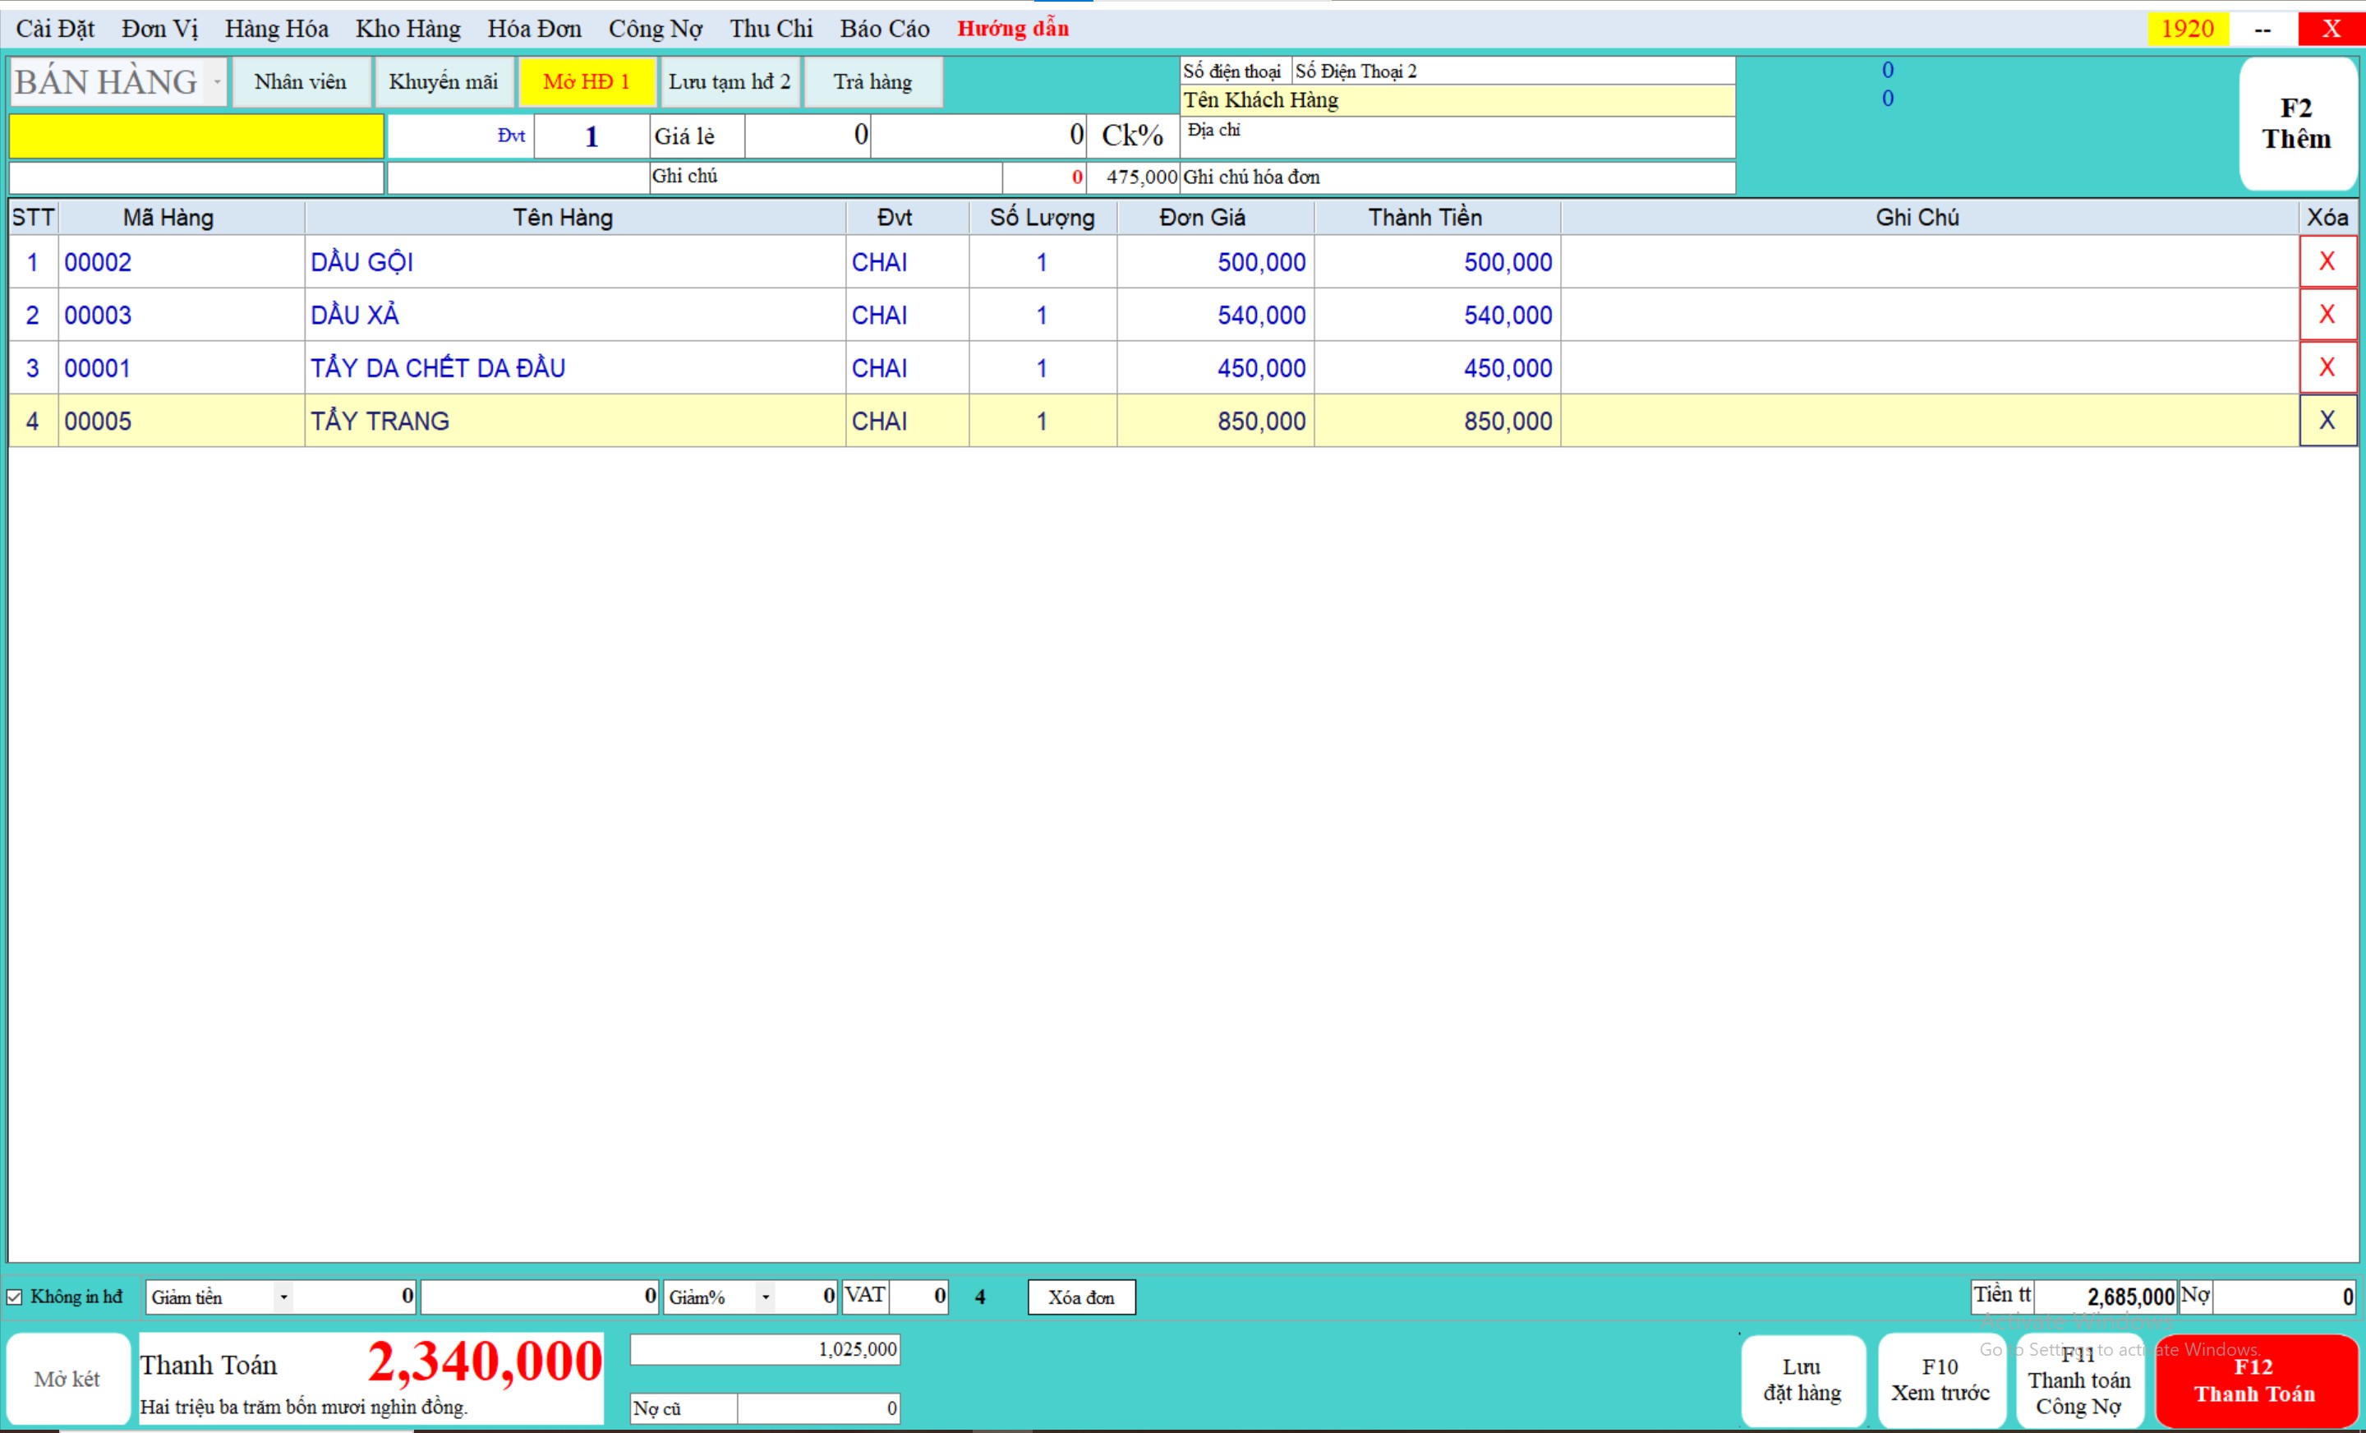Click X to delete TẨY DA CHẾT DA ĐẦU
2366x1433 pixels.
2327,367
